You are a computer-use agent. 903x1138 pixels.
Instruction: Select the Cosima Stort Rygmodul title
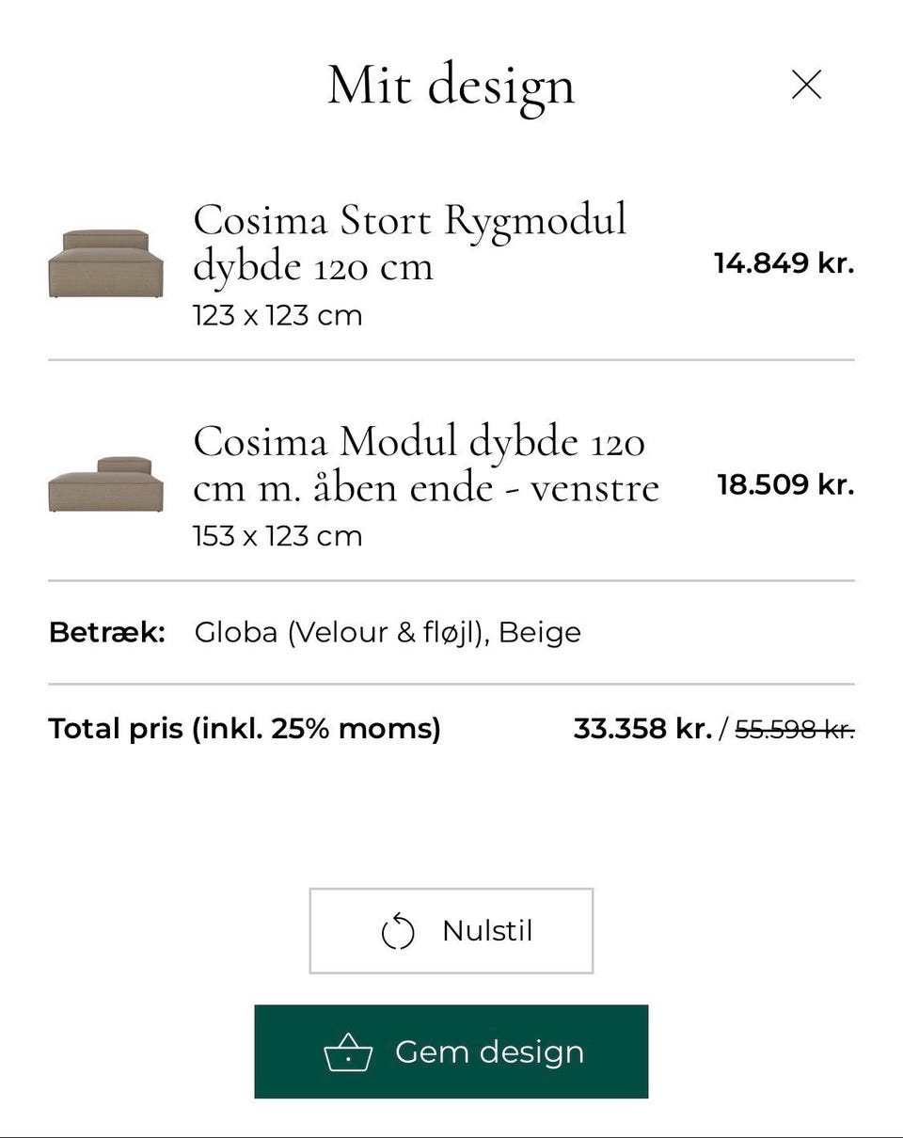409,243
